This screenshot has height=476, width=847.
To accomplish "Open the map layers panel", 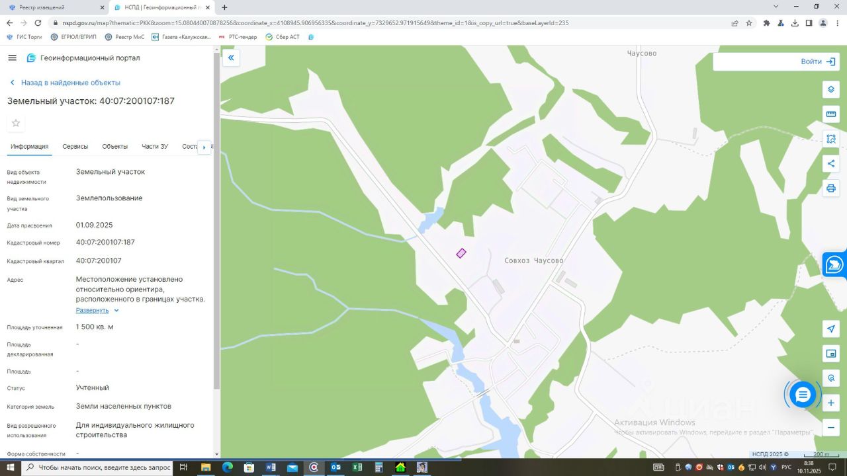I will point(831,90).
